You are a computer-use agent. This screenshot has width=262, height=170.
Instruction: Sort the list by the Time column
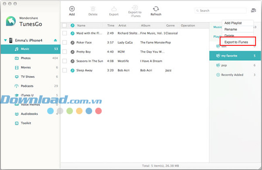pyautogui.click(x=111, y=26)
